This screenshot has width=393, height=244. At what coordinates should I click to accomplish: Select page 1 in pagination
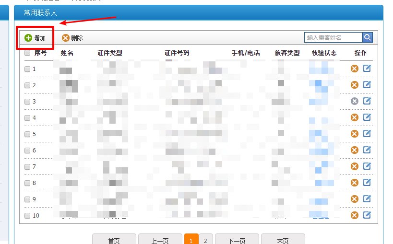[x=191, y=239]
